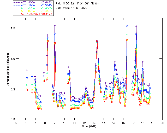Click the x-axis tick label 18

[143, 123]
